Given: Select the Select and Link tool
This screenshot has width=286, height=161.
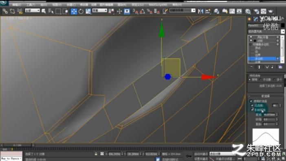Looking at the screenshot, I should pyautogui.click(x=5, y=11).
